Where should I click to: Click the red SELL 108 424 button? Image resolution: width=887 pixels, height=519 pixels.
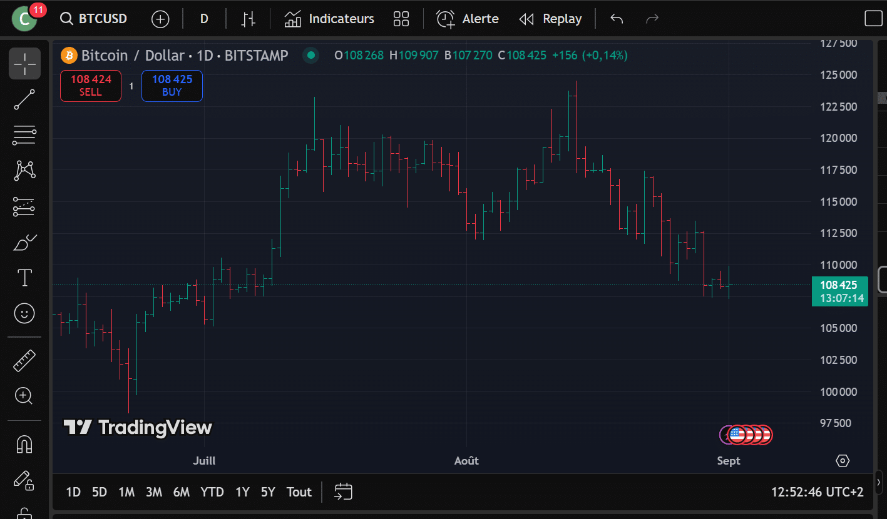(x=91, y=86)
